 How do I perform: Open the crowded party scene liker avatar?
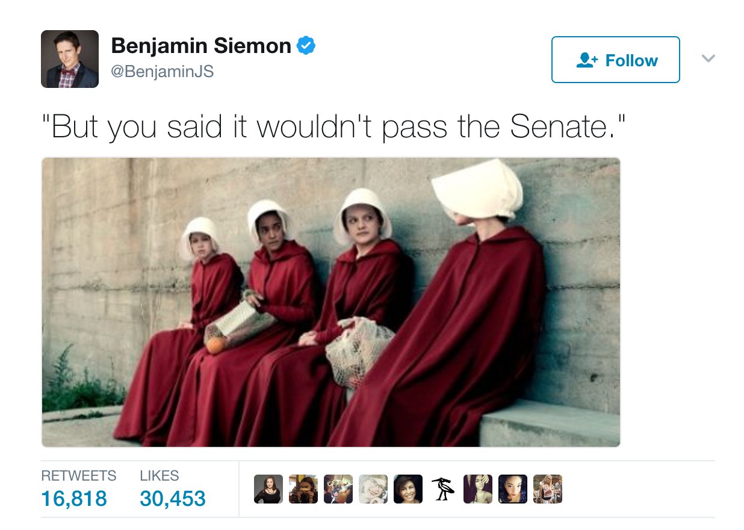pos(338,489)
